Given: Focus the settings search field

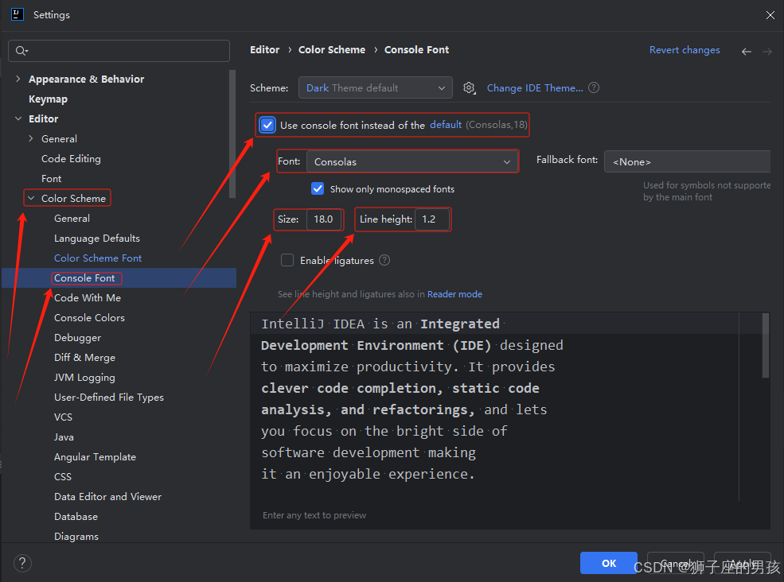Looking at the screenshot, I should point(119,50).
